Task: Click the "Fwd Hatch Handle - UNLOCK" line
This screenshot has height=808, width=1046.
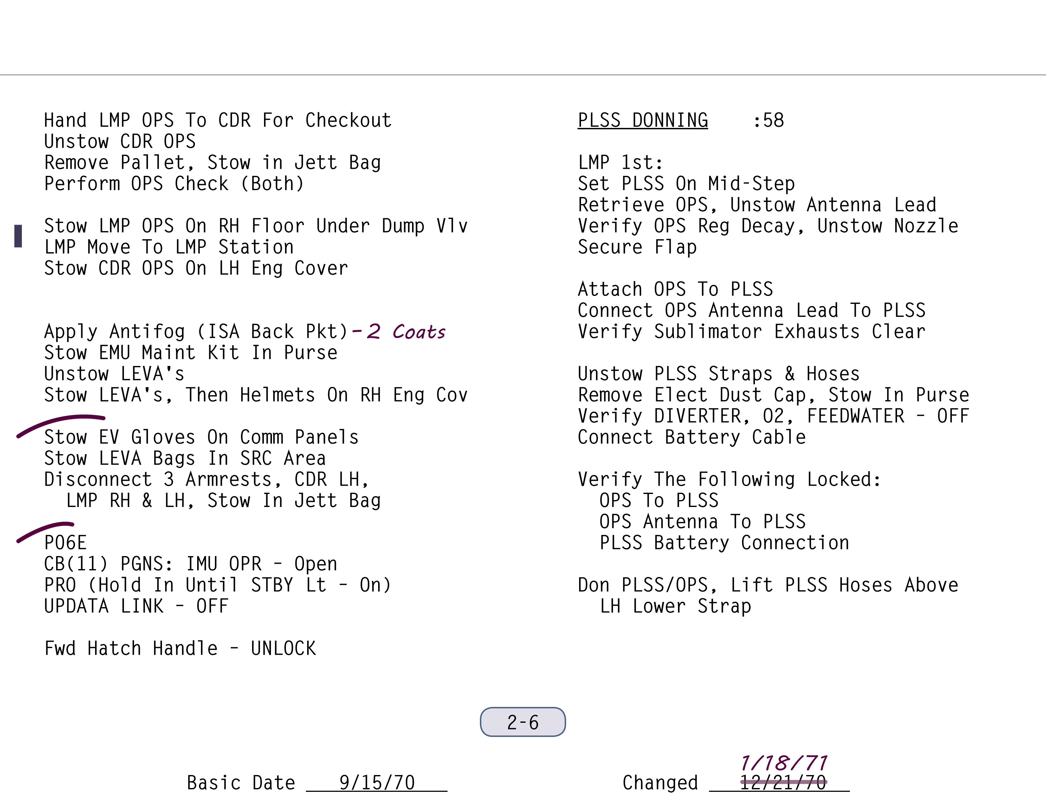Action: pyautogui.click(x=180, y=648)
